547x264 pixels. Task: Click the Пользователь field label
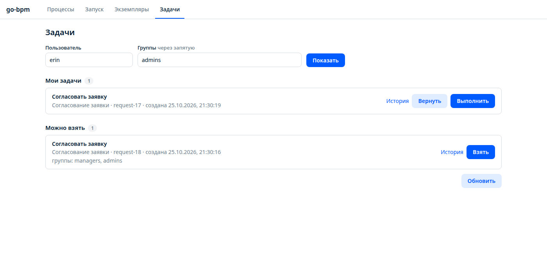[x=63, y=48]
